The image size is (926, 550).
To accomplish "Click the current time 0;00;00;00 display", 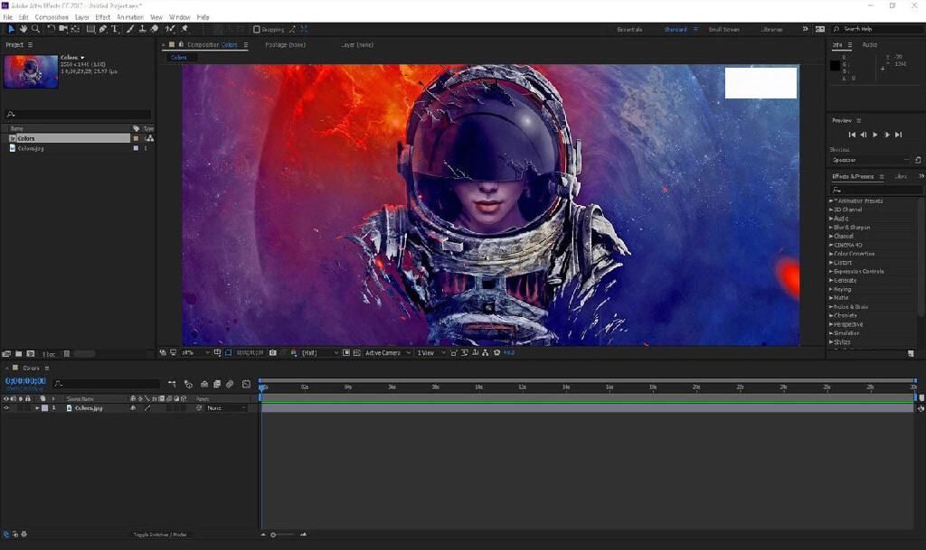I will (x=25, y=381).
